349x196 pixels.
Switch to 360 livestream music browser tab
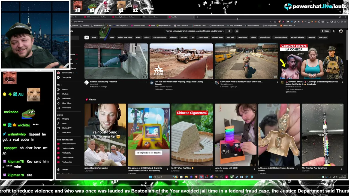coord(96,17)
